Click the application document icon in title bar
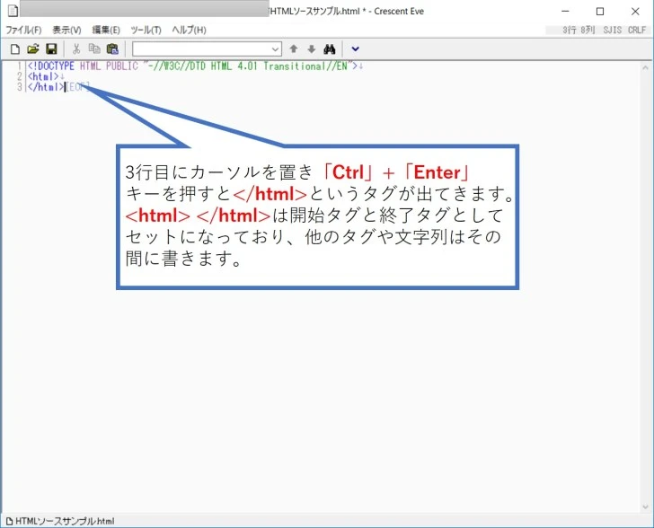Viewport: 654px width, 528px height. (x=13, y=11)
